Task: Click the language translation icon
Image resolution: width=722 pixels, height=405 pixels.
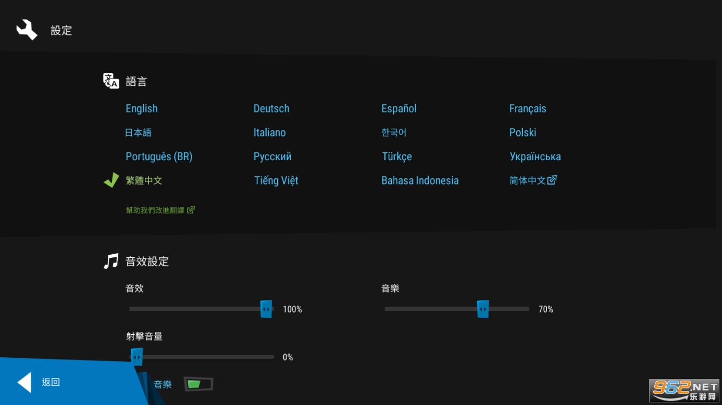Action: coord(111,81)
